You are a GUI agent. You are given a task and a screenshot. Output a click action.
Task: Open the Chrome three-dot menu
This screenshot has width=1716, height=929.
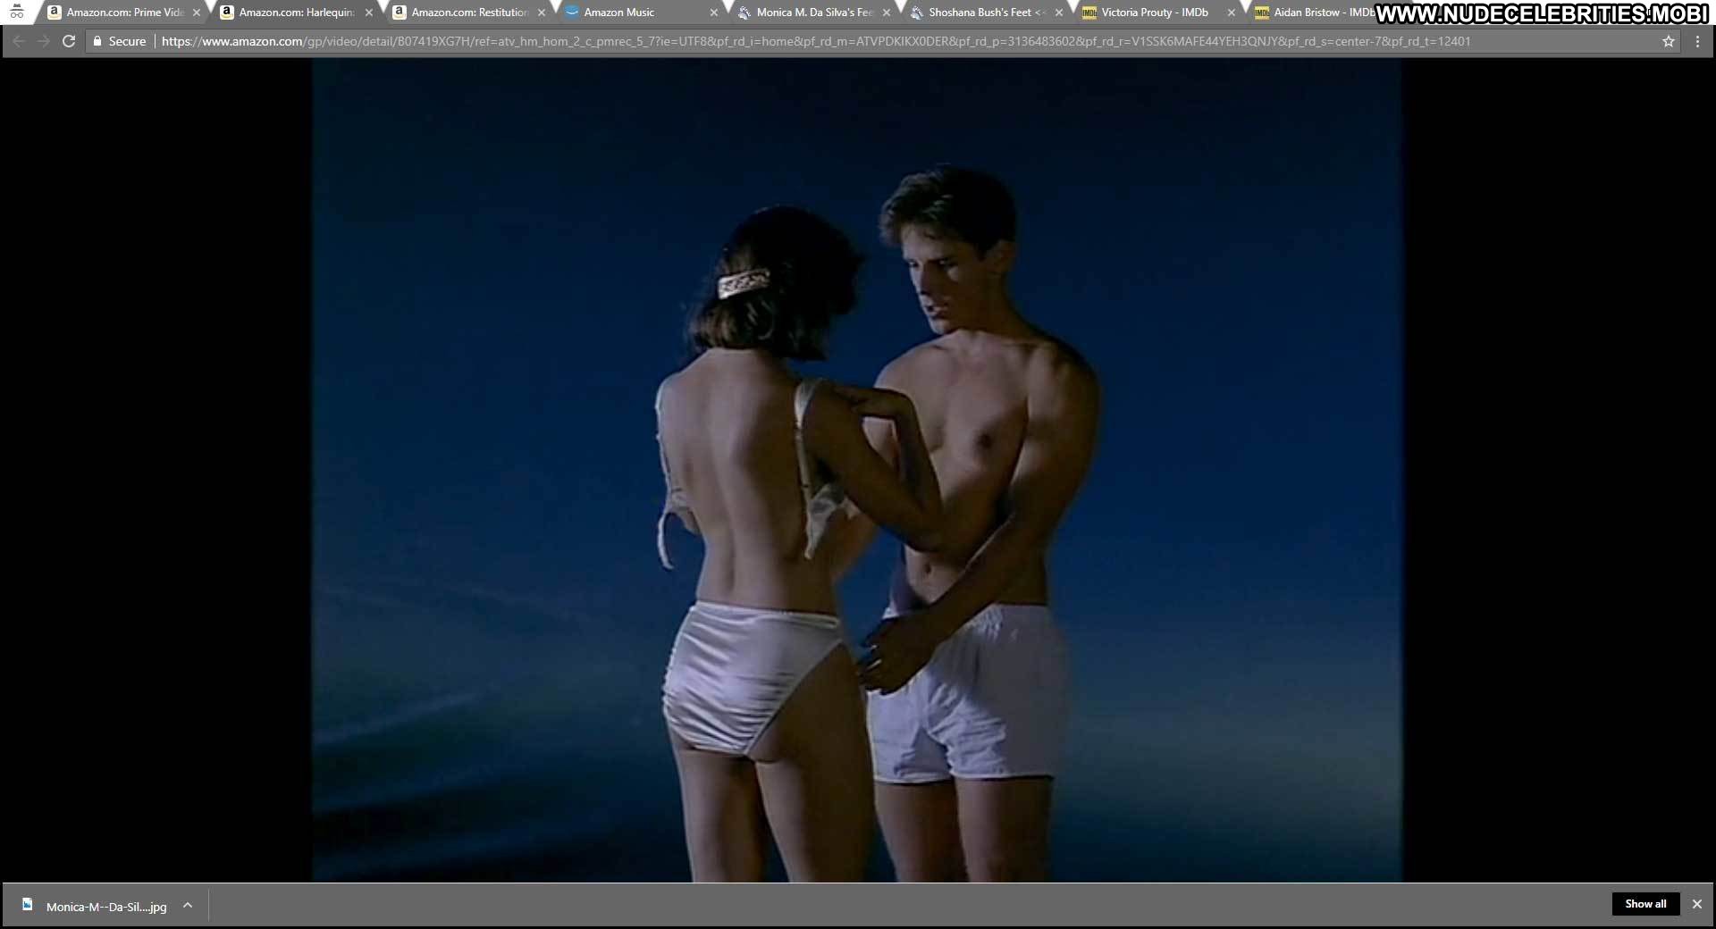coord(1697,41)
